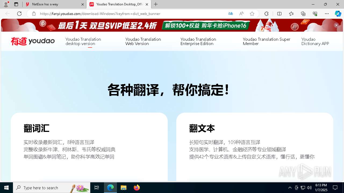Open the Settings and more menu
The height and width of the screenshot is (193, 344).
tap(327, 14)
